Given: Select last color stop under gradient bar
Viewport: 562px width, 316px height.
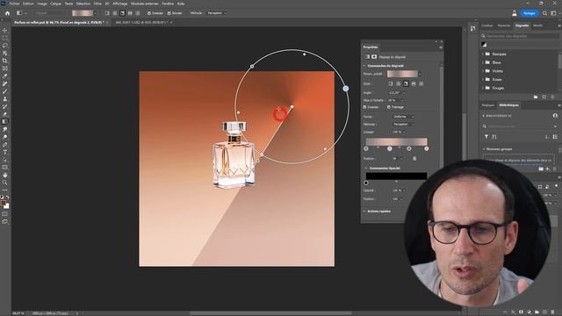Looking at the screenshot, I should click(427, 148).
